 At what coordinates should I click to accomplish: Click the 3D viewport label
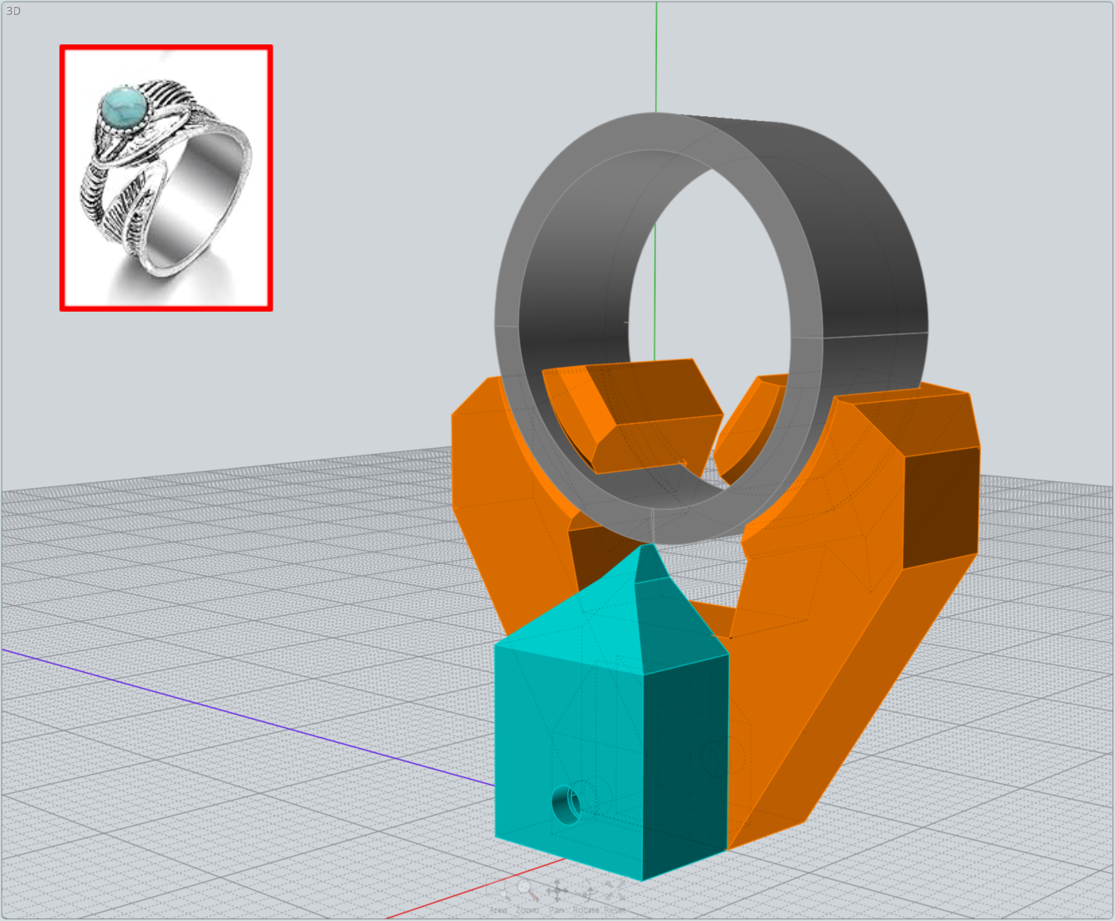14,11
